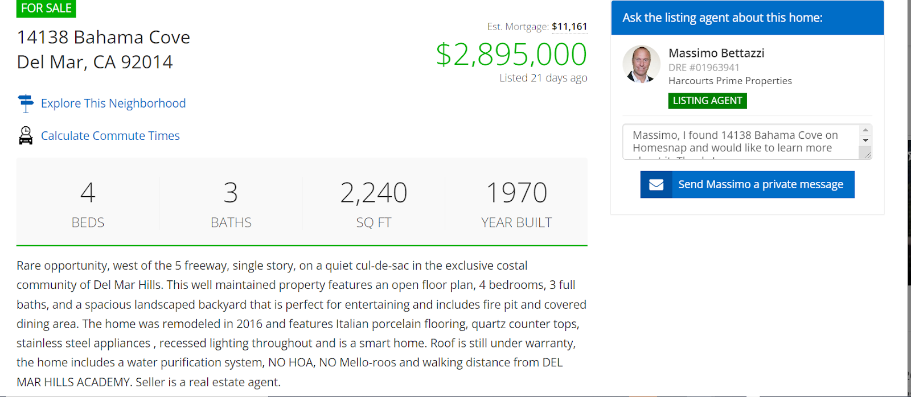Click the neighborhood signpost icon

point(26,104)
